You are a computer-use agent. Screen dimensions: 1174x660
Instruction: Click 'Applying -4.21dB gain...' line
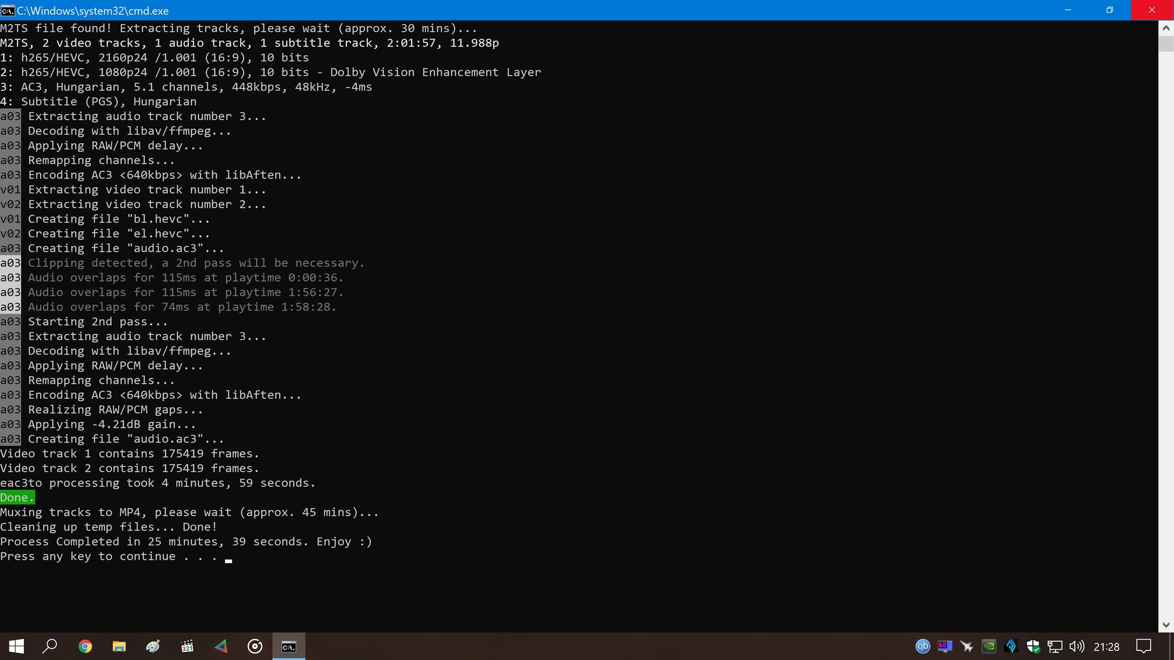tap(112, 424)
